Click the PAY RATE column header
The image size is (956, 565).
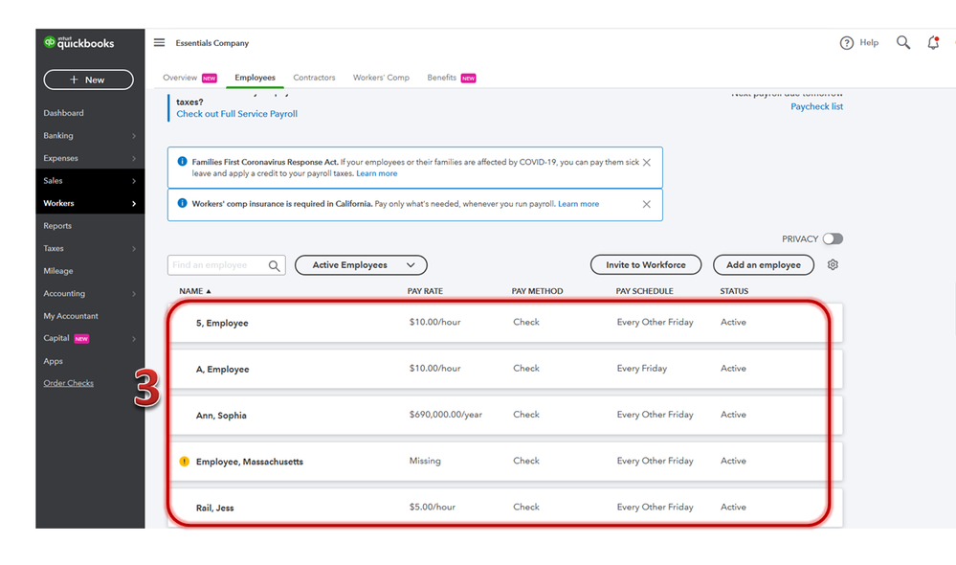425,291
